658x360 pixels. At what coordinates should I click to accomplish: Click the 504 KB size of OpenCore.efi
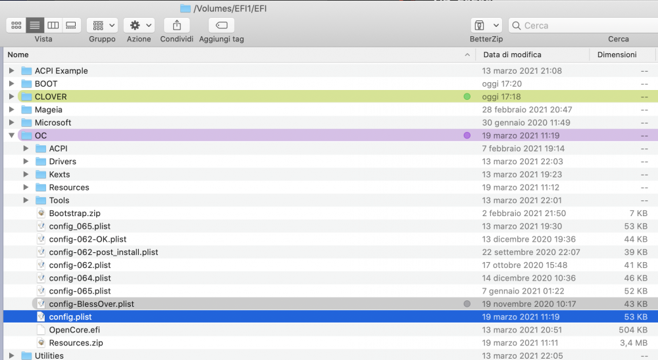[x=633, y=330]
